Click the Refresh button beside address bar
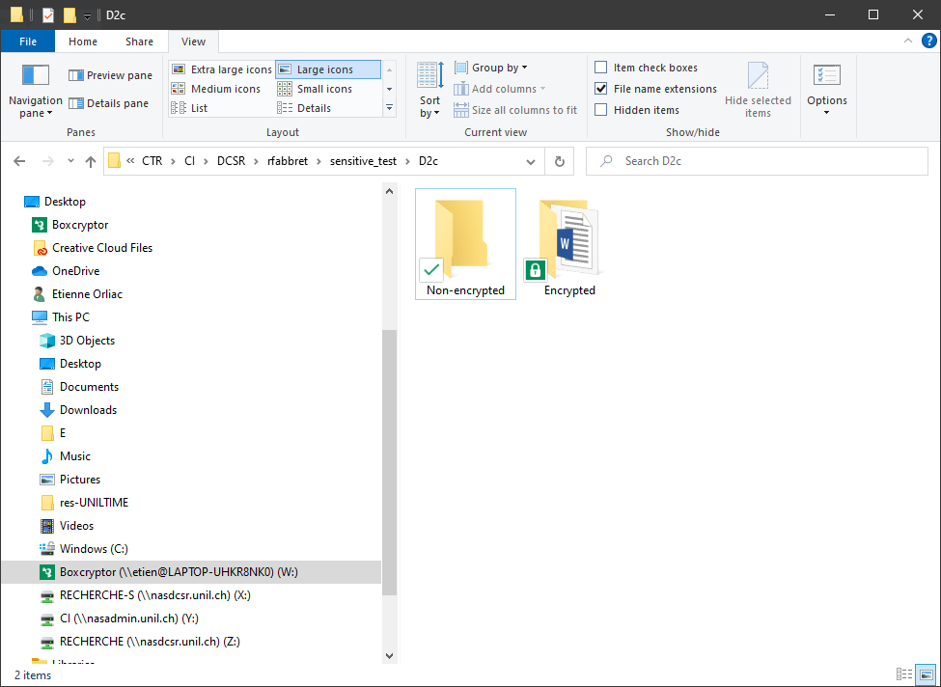The height and width of the screenshot is (687, 941). pos(560,161)
